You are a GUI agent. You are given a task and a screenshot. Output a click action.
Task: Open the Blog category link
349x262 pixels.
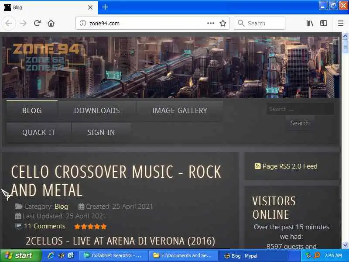point(61,207)
